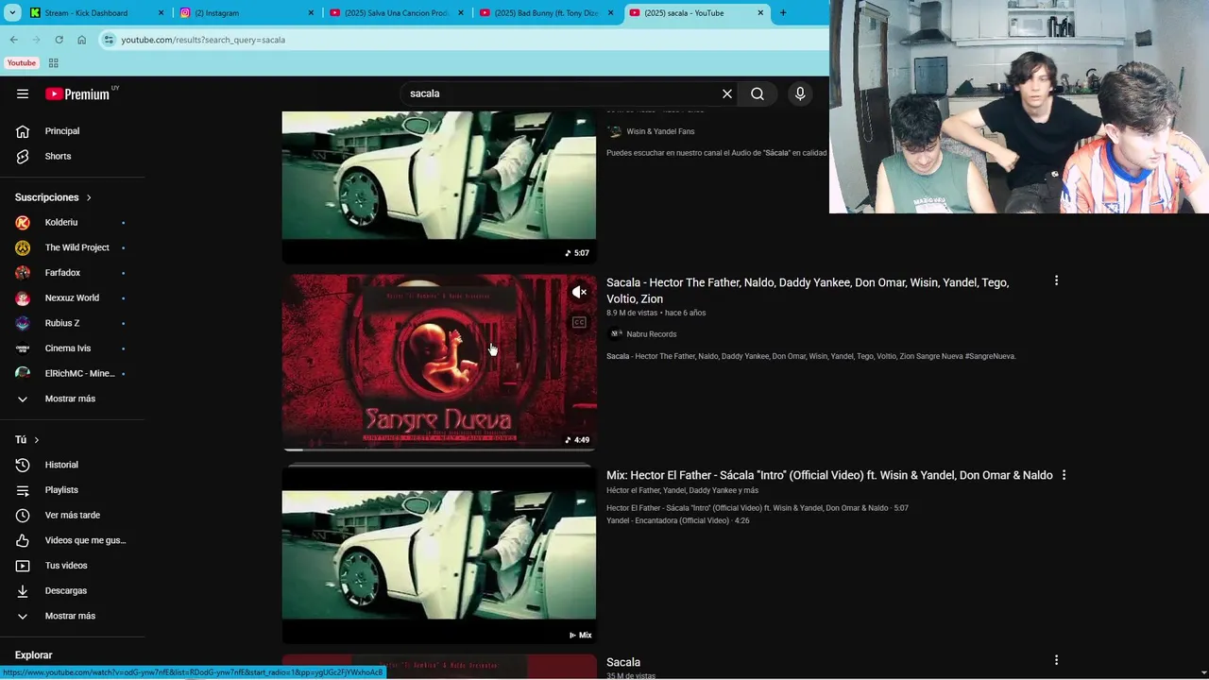Toggle captions on Sangre Nueva preview
1209x680 pixels.
pos(579,323)
